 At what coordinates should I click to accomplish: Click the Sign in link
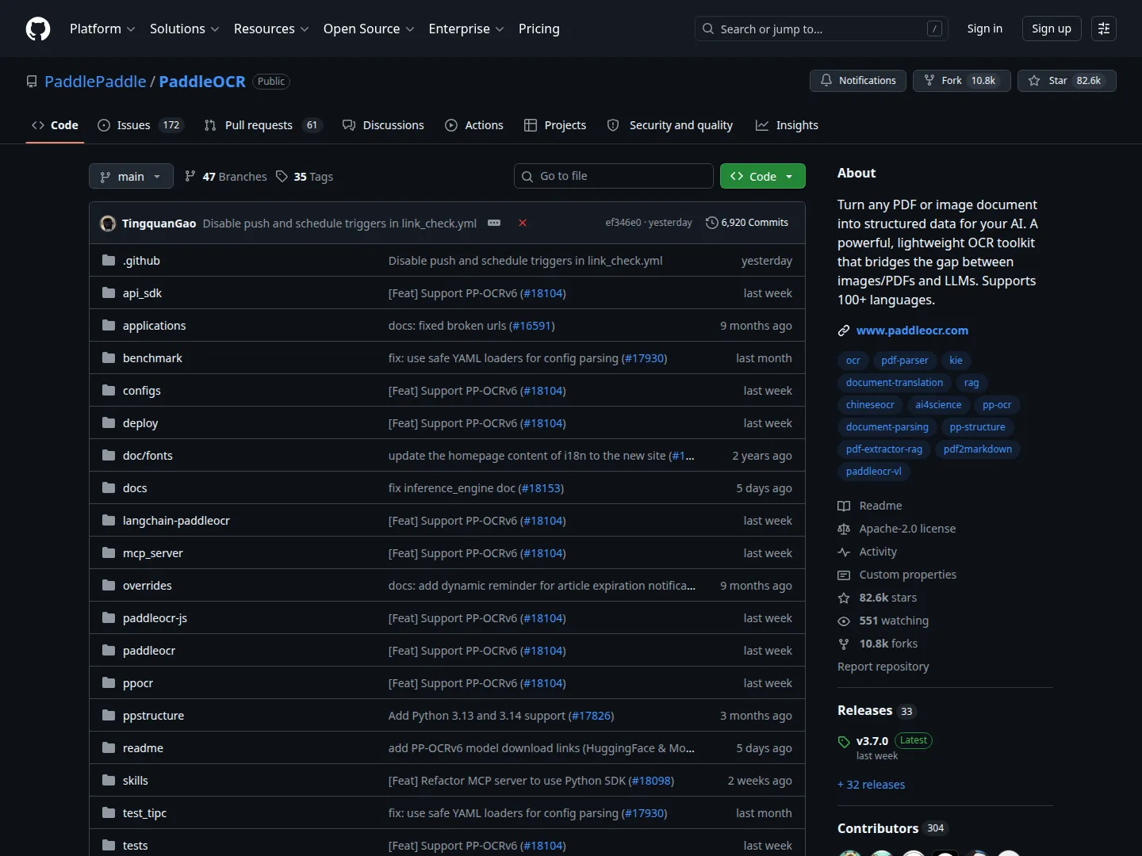pyautogui.click(x=985, y=29)
